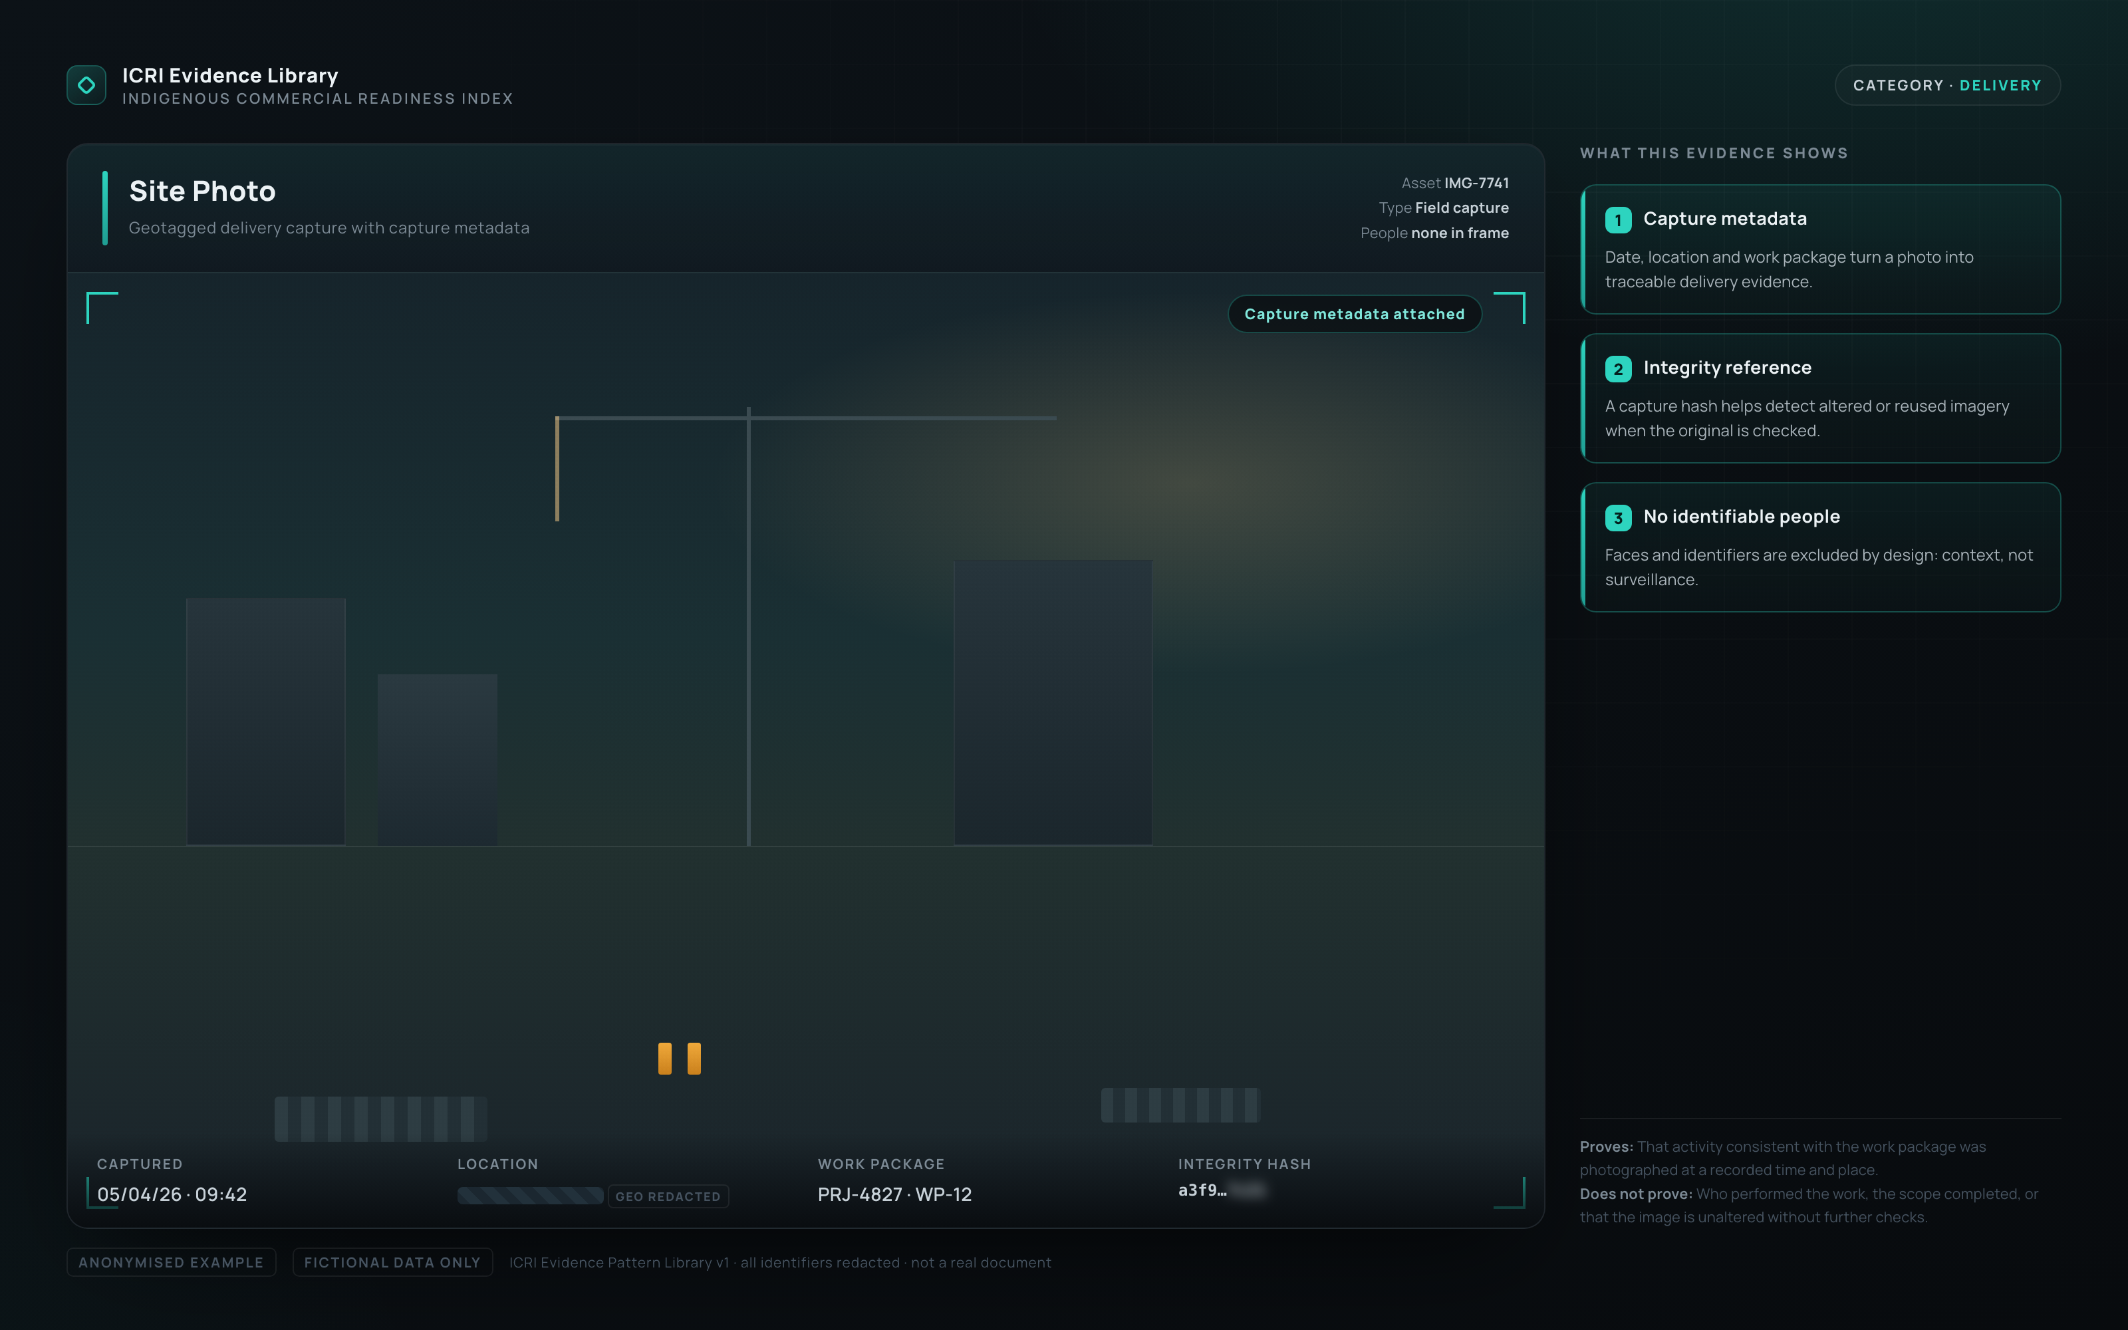
Task: Click the Indigenous Commercial Readiness Index subtitle
Action: (x=317, y=98)
